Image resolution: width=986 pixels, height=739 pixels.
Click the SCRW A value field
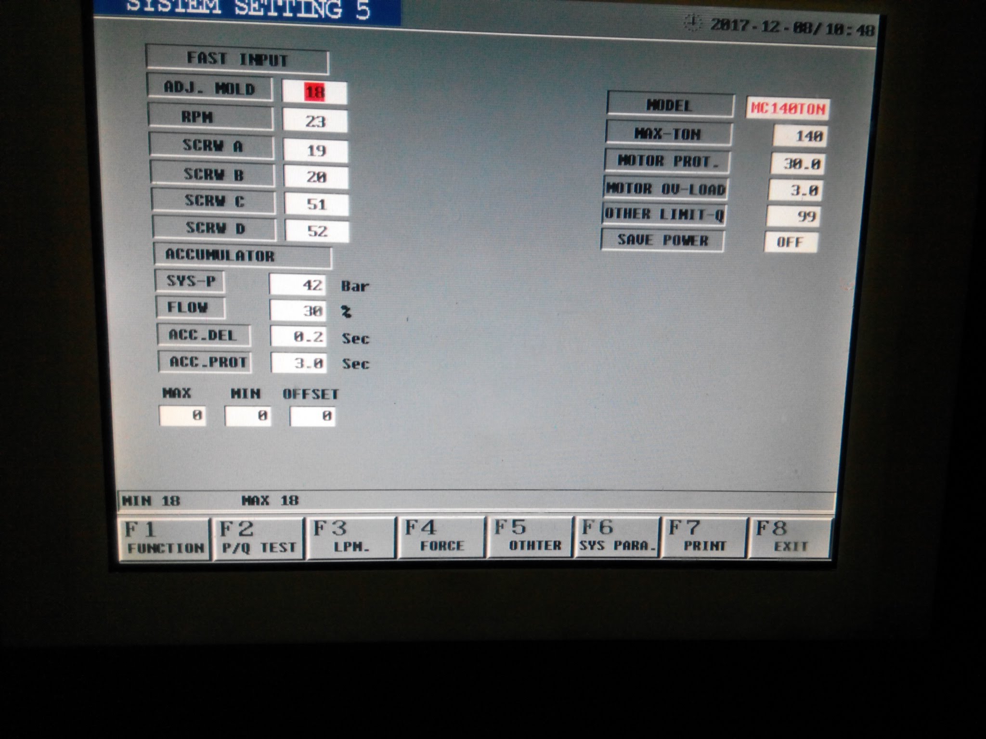(316, 151)
